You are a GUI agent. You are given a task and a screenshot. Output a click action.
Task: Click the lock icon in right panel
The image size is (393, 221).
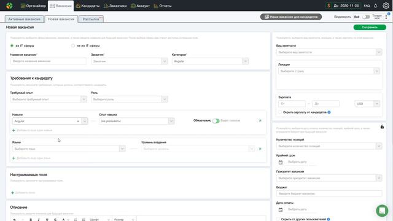click(382, 127)
